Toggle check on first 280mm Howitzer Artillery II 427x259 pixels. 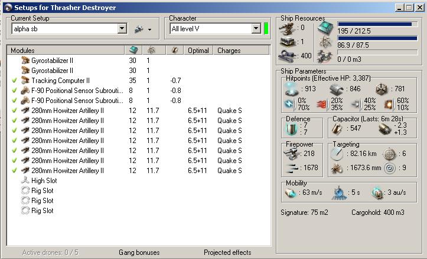14,111
